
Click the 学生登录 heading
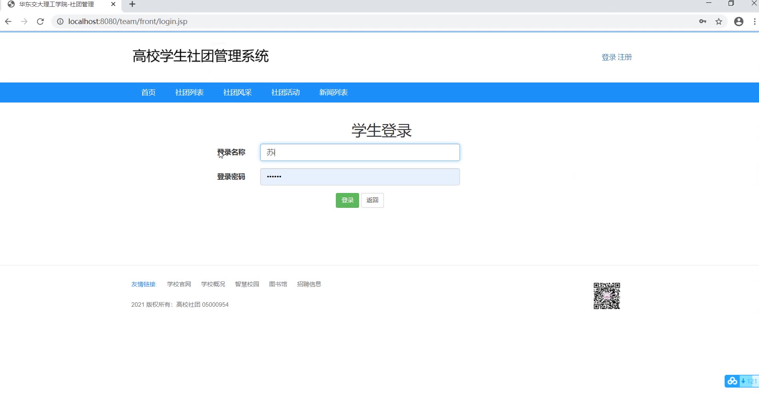(x=382, y=131)
